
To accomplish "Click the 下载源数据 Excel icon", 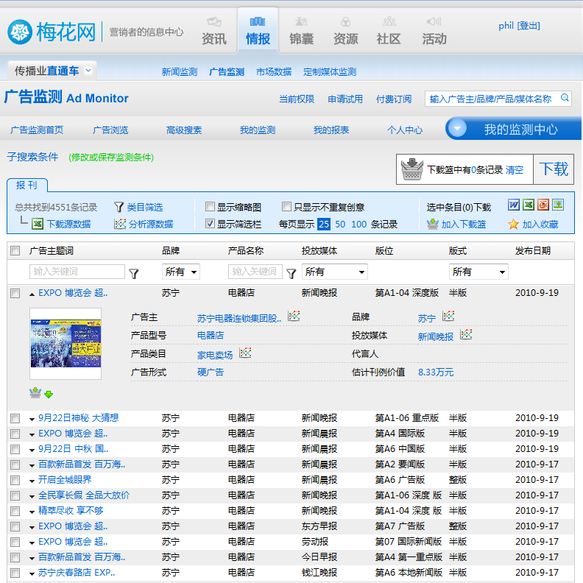I will (38, 224).
